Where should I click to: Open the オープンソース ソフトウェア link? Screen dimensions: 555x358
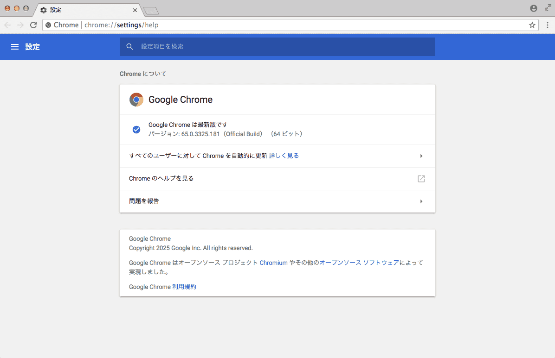359,263
